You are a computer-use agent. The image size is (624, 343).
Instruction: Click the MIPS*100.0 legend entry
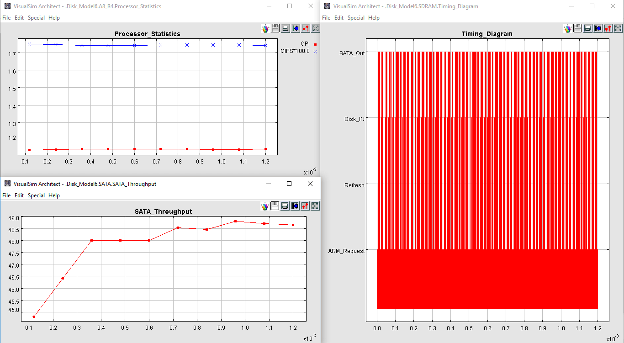pos(295,51)
